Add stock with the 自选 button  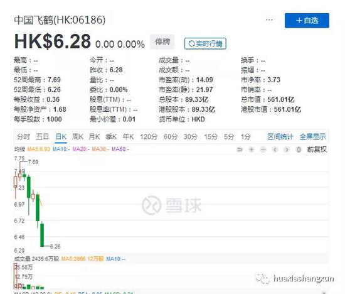[x=307, y=21]
